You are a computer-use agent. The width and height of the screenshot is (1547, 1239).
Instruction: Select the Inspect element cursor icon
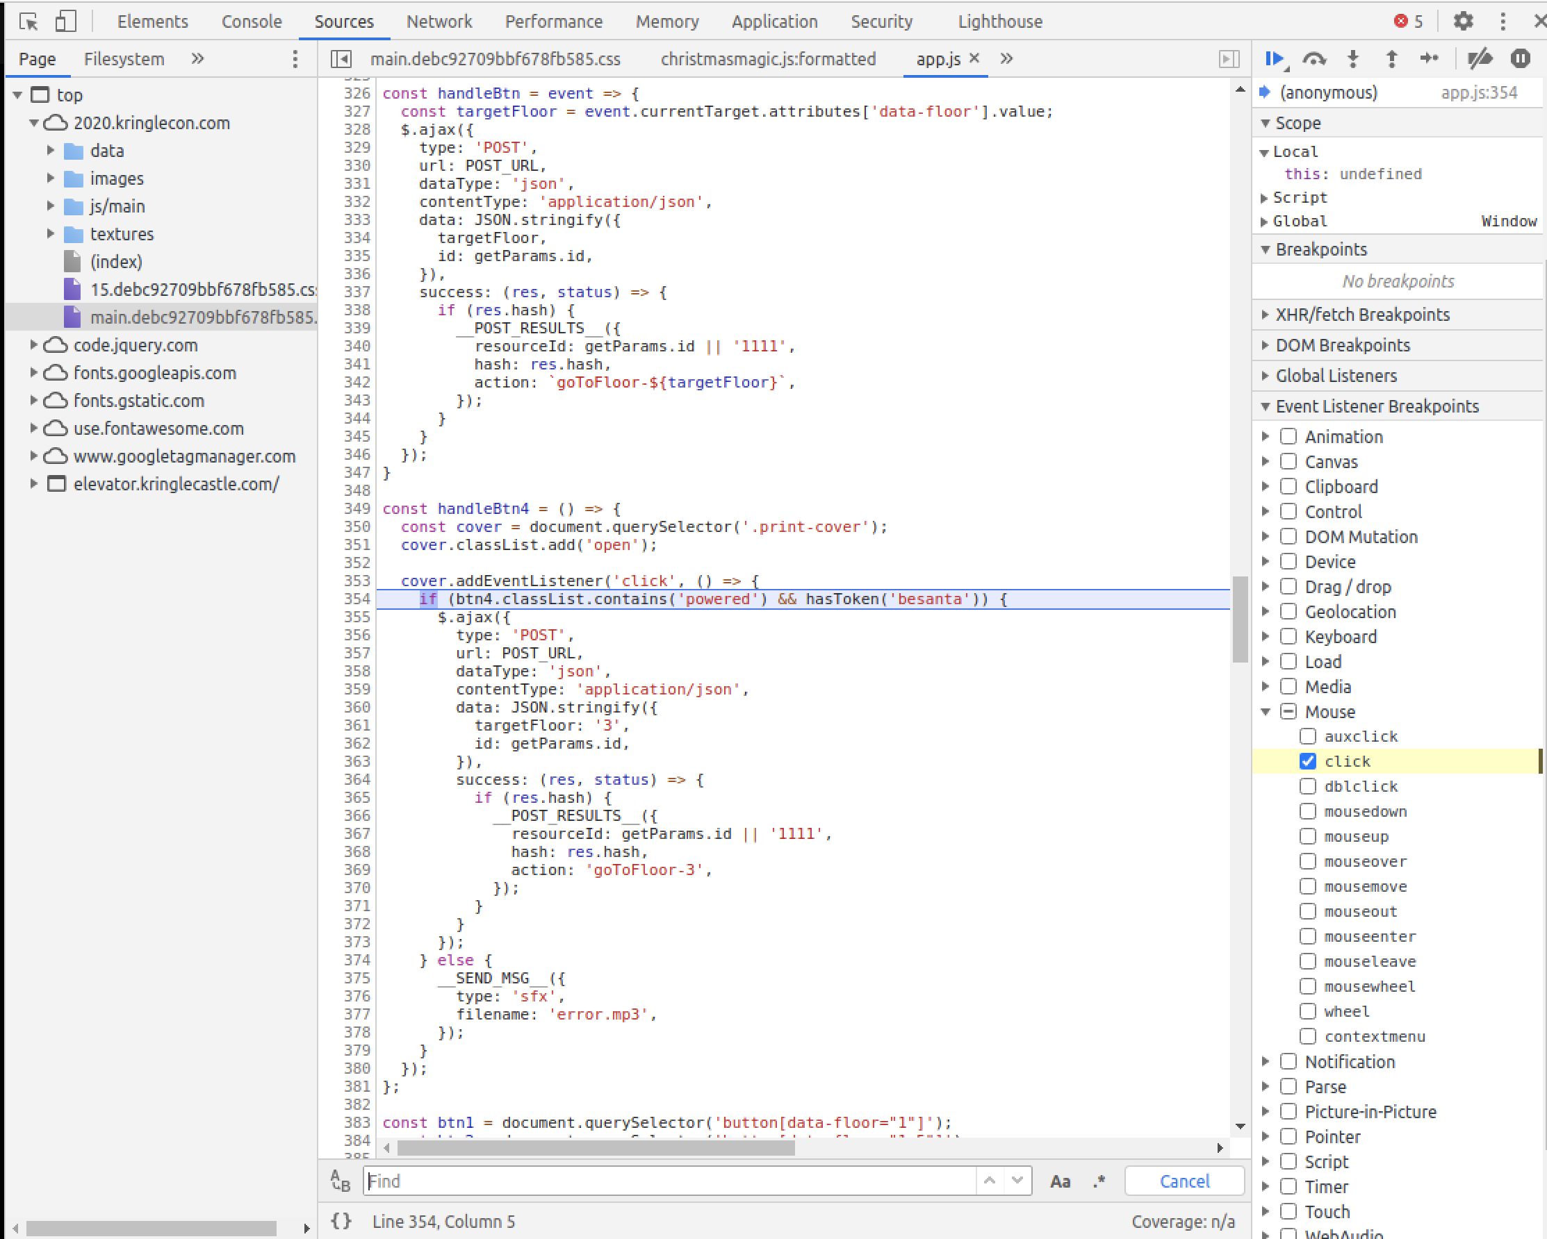click(x=28, y=22)
